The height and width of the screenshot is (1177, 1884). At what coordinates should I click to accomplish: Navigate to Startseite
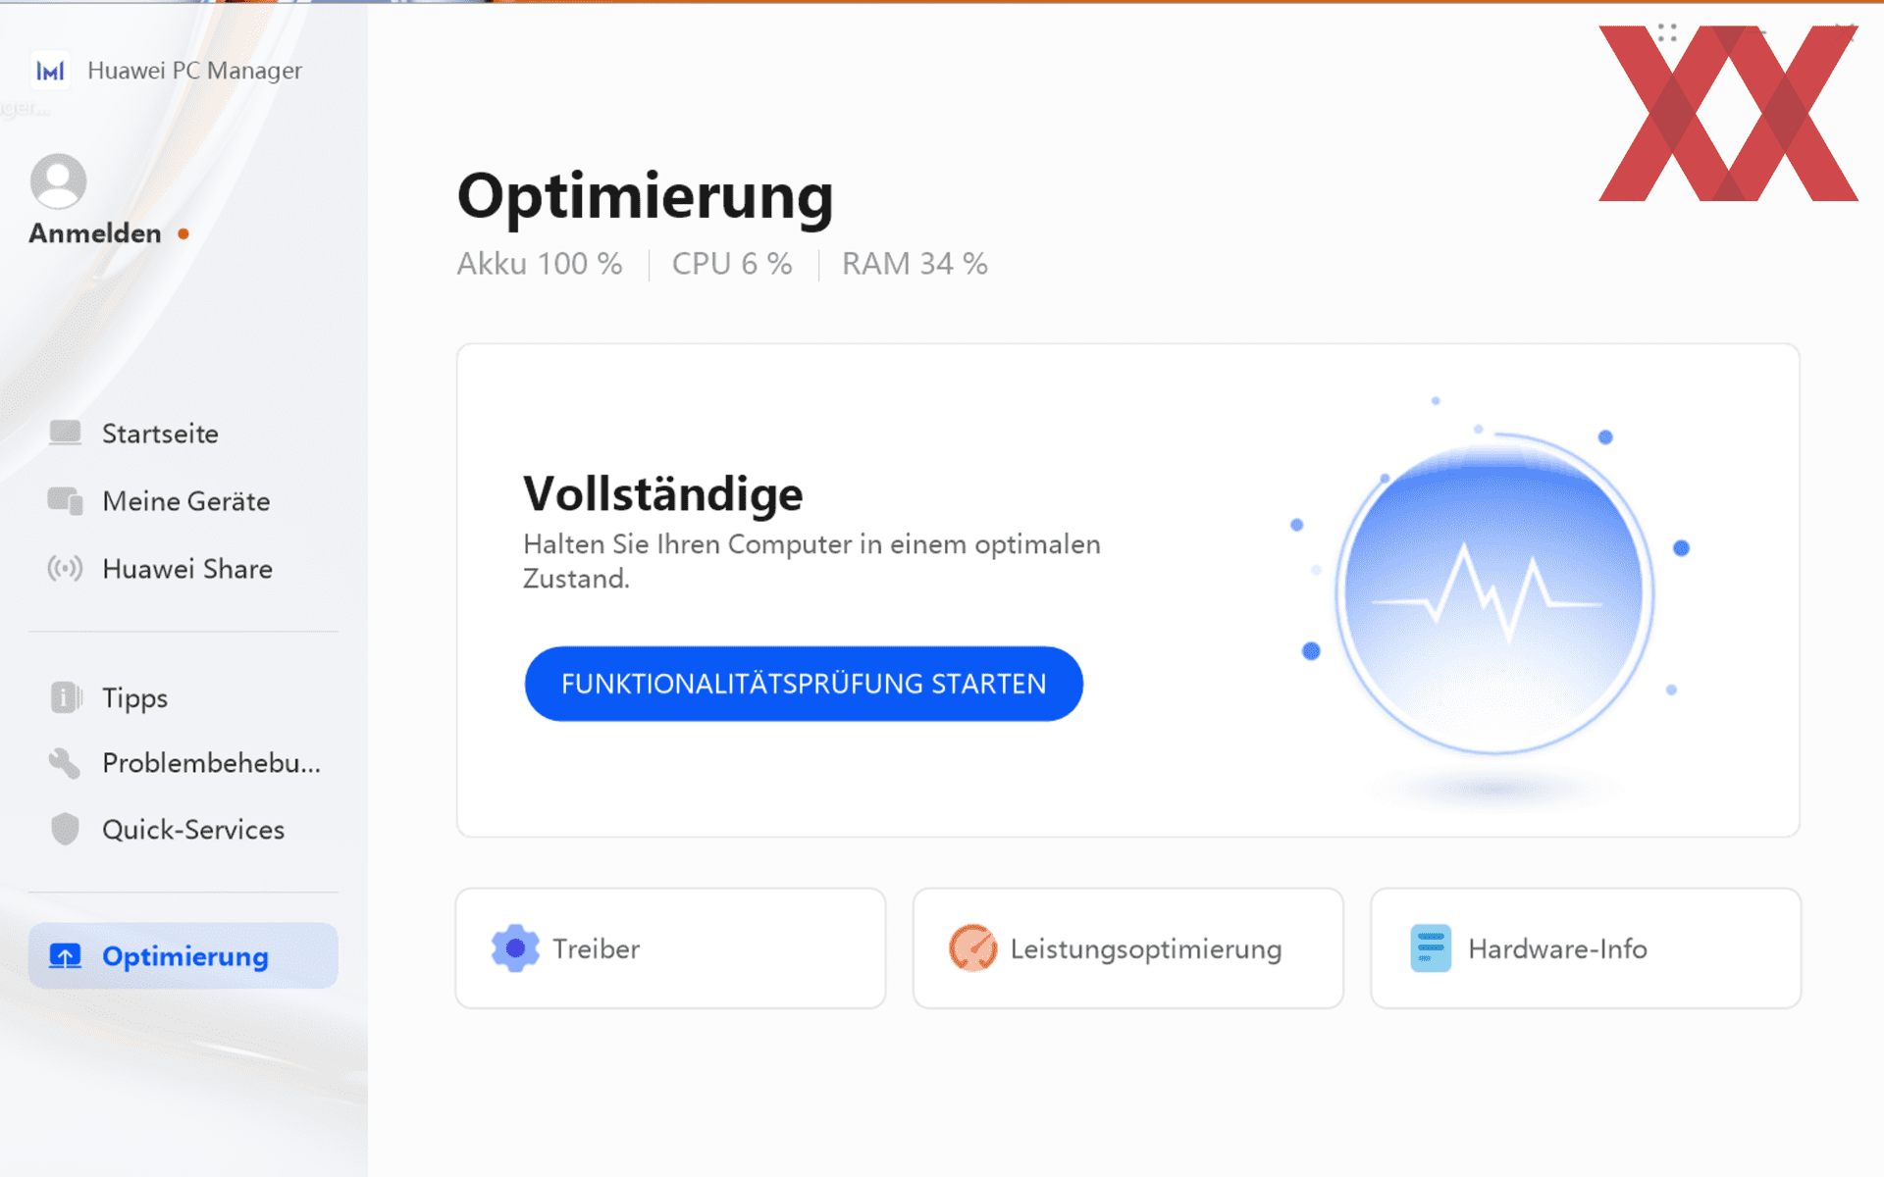tap(161, 434)
